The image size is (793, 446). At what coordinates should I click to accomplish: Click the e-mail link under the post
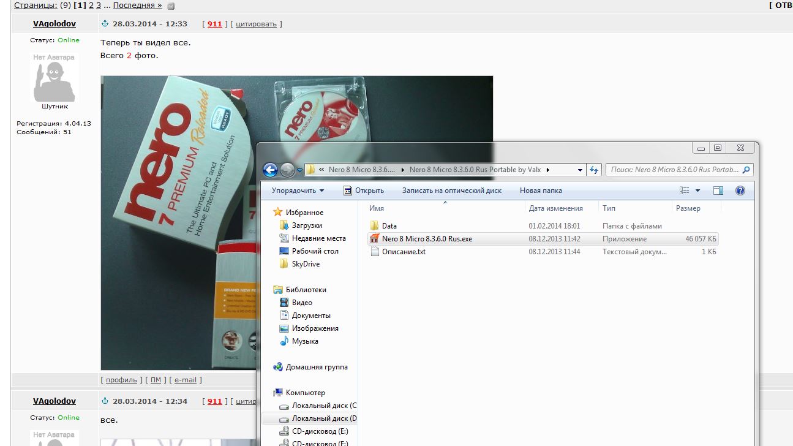coord(186,380)
